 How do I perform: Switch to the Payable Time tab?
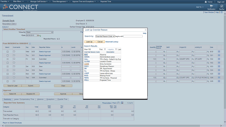63,99
